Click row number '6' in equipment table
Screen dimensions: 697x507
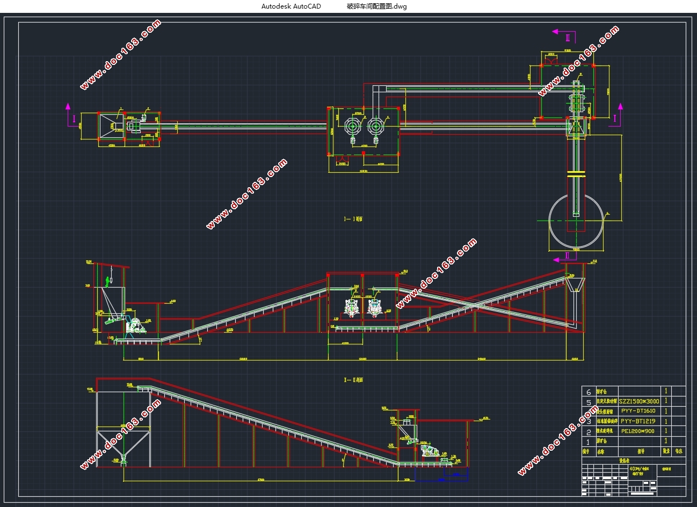click(x=589, y=392)
